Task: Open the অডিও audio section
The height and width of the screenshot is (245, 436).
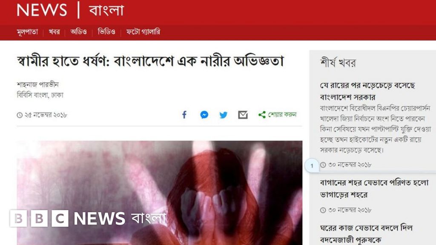Action: (79, 32)
